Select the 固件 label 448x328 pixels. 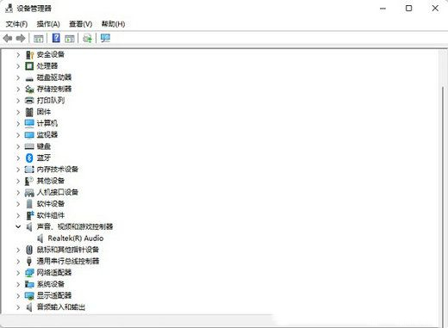pos(44,112)
